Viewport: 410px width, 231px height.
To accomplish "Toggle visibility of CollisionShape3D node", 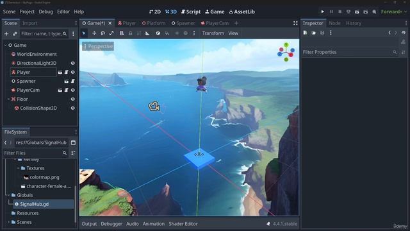I will coord(72,108).
